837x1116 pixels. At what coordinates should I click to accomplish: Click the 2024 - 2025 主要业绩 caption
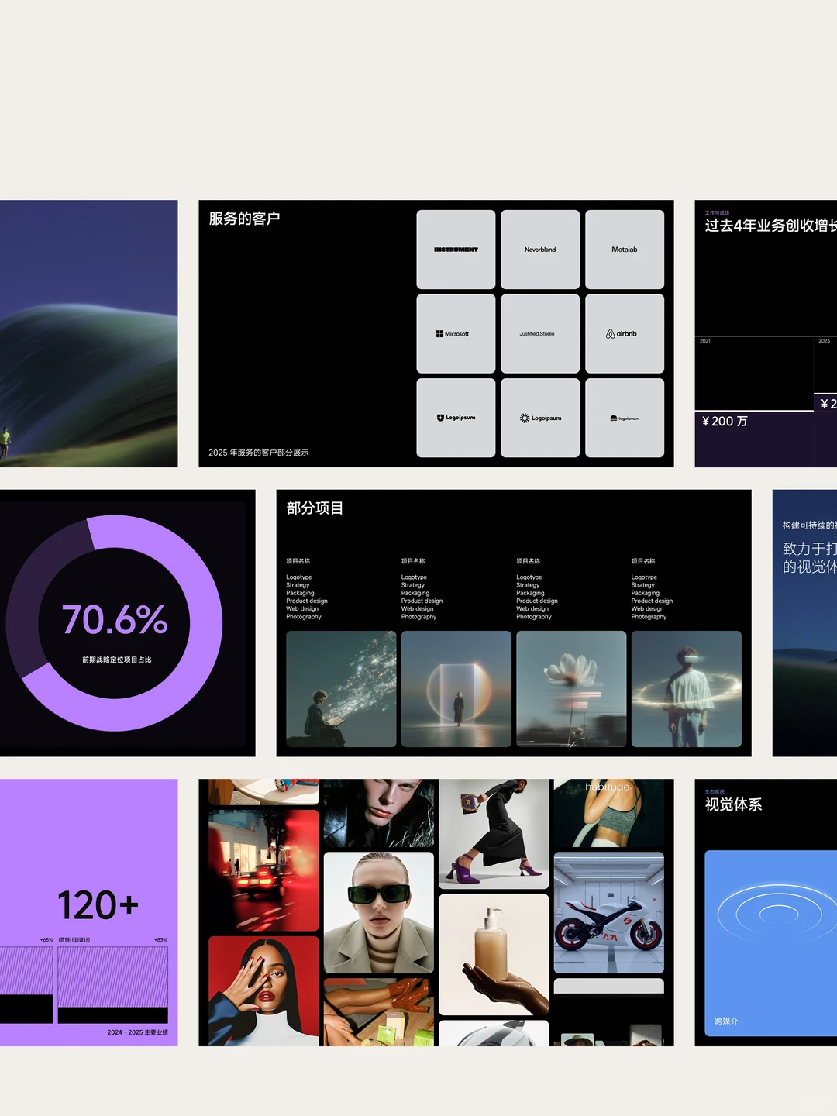(x=138, y=1032)
